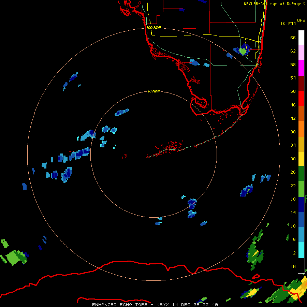The width and height of the screenshot is (307, 307).
Task: Select the light blue legend swatch
Action: (x=301, y=235)
